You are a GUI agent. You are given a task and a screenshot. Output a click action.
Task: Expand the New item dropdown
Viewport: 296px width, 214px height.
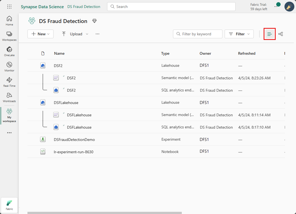[x=40, y=34]
